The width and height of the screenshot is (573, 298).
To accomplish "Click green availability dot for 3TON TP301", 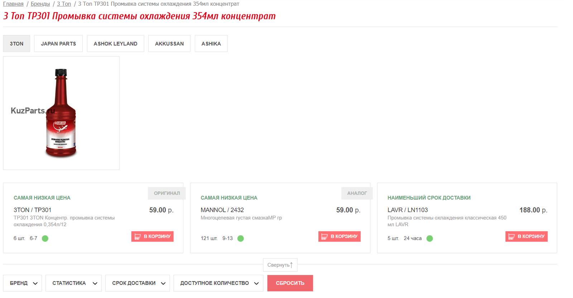I will pyautogui.click(x=45, y=239).
